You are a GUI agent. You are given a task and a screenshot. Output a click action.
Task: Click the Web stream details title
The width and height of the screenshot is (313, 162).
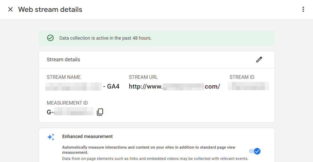tap(50, 10)
